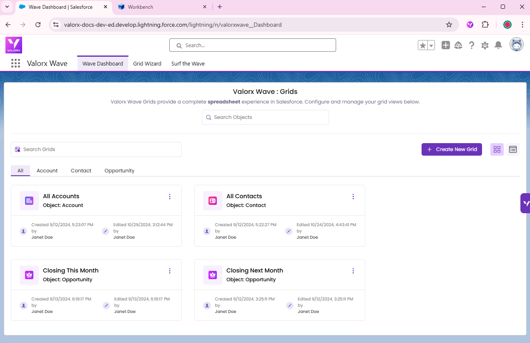Switch to the Workbench browser tab
530x343 pixels.
coord(163,7)
